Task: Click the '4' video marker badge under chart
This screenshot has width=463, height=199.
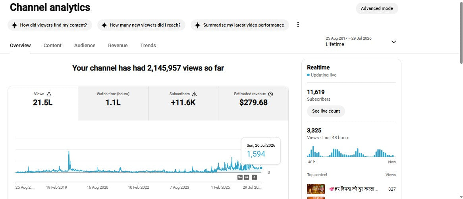Action: click(x=254, y=177)
